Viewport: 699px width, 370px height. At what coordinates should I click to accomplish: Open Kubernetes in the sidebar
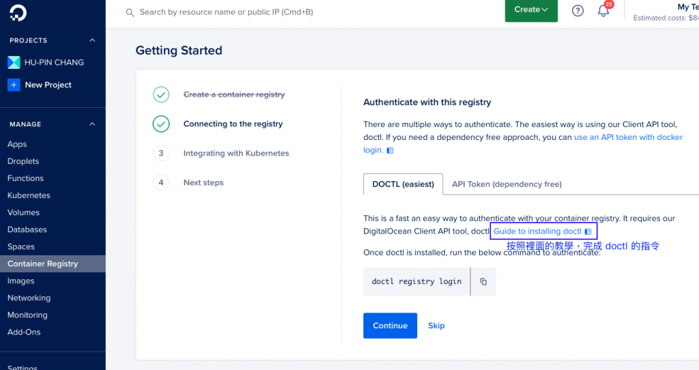coord(29,195)
